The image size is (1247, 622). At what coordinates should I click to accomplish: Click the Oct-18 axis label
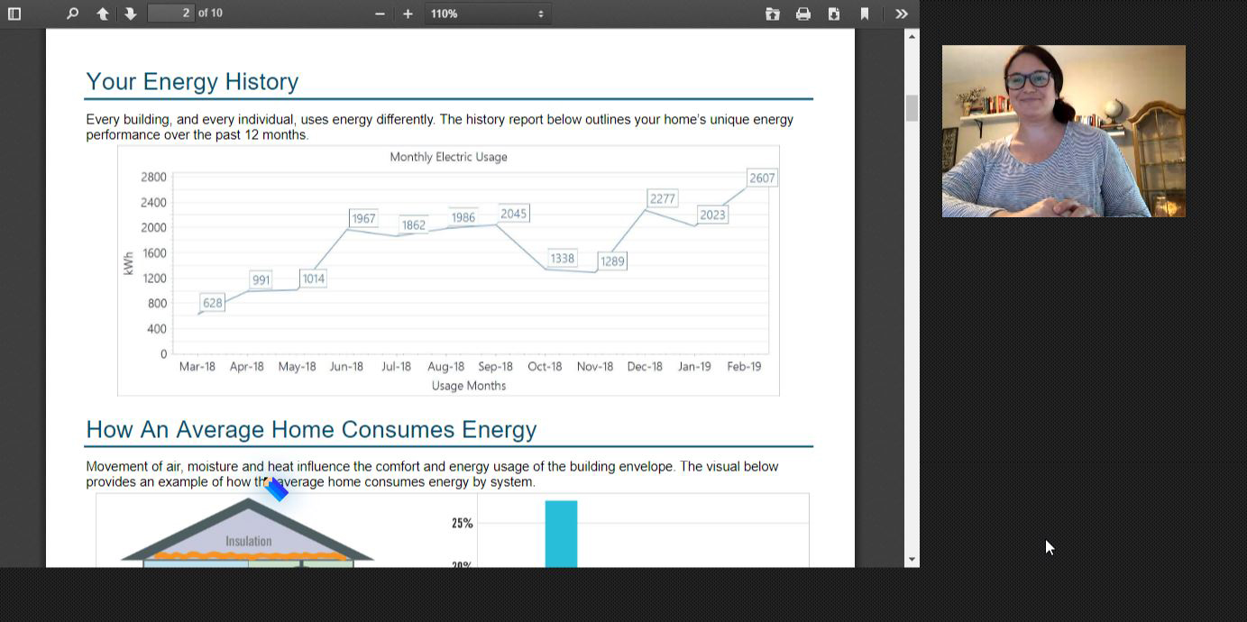click(x=545, y=366)
